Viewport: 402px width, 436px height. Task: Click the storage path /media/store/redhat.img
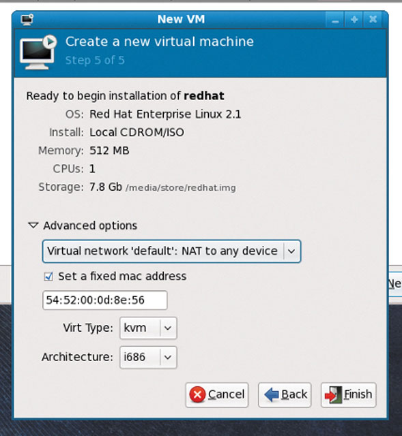point(180,188)
